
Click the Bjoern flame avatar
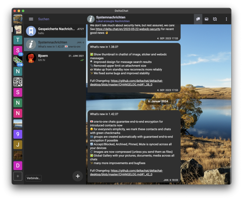(x=31, y=58)
